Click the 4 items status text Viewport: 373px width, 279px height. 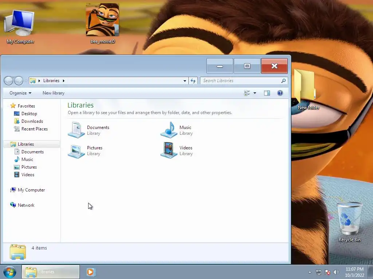point(39,248)
